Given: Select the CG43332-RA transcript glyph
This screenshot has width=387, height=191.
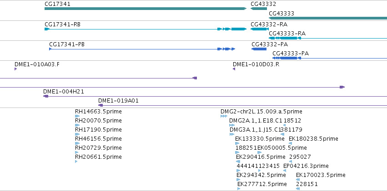Looking at the screenshot, I should pos(259,29).
